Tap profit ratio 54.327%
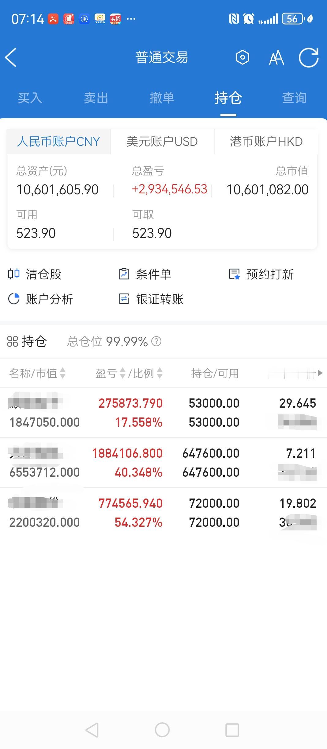 [x=138, y=522]
